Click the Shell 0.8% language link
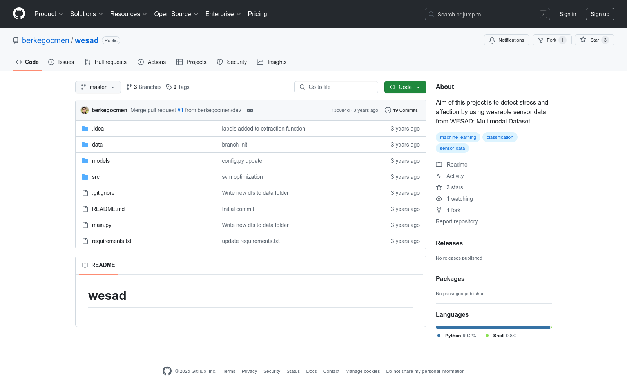This screenshot has width=627, height=392. [x=501, y=336]
